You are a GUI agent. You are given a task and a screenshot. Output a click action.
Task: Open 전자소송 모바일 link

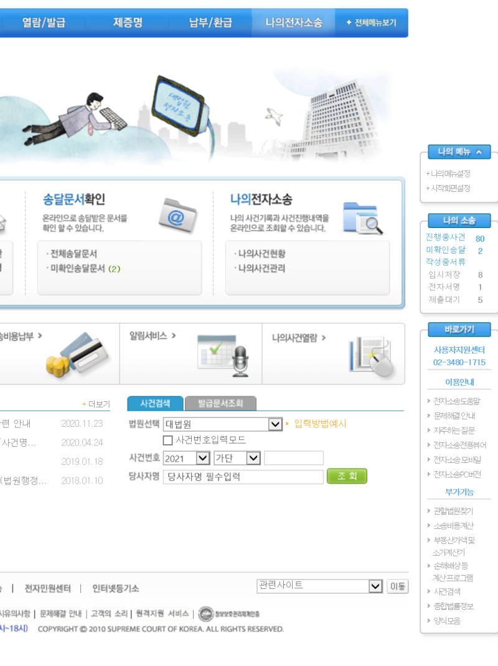[x=457, y=460]
